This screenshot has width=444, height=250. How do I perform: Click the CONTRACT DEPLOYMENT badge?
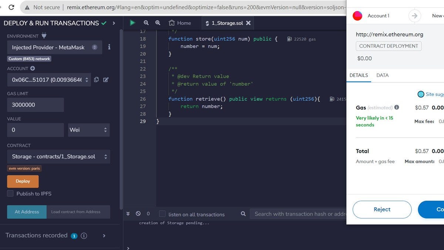coord(388,46)
